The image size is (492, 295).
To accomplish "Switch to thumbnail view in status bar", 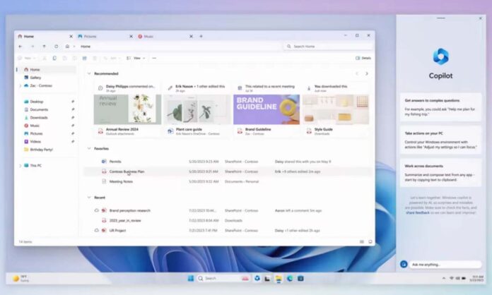I will pos(370,241).
